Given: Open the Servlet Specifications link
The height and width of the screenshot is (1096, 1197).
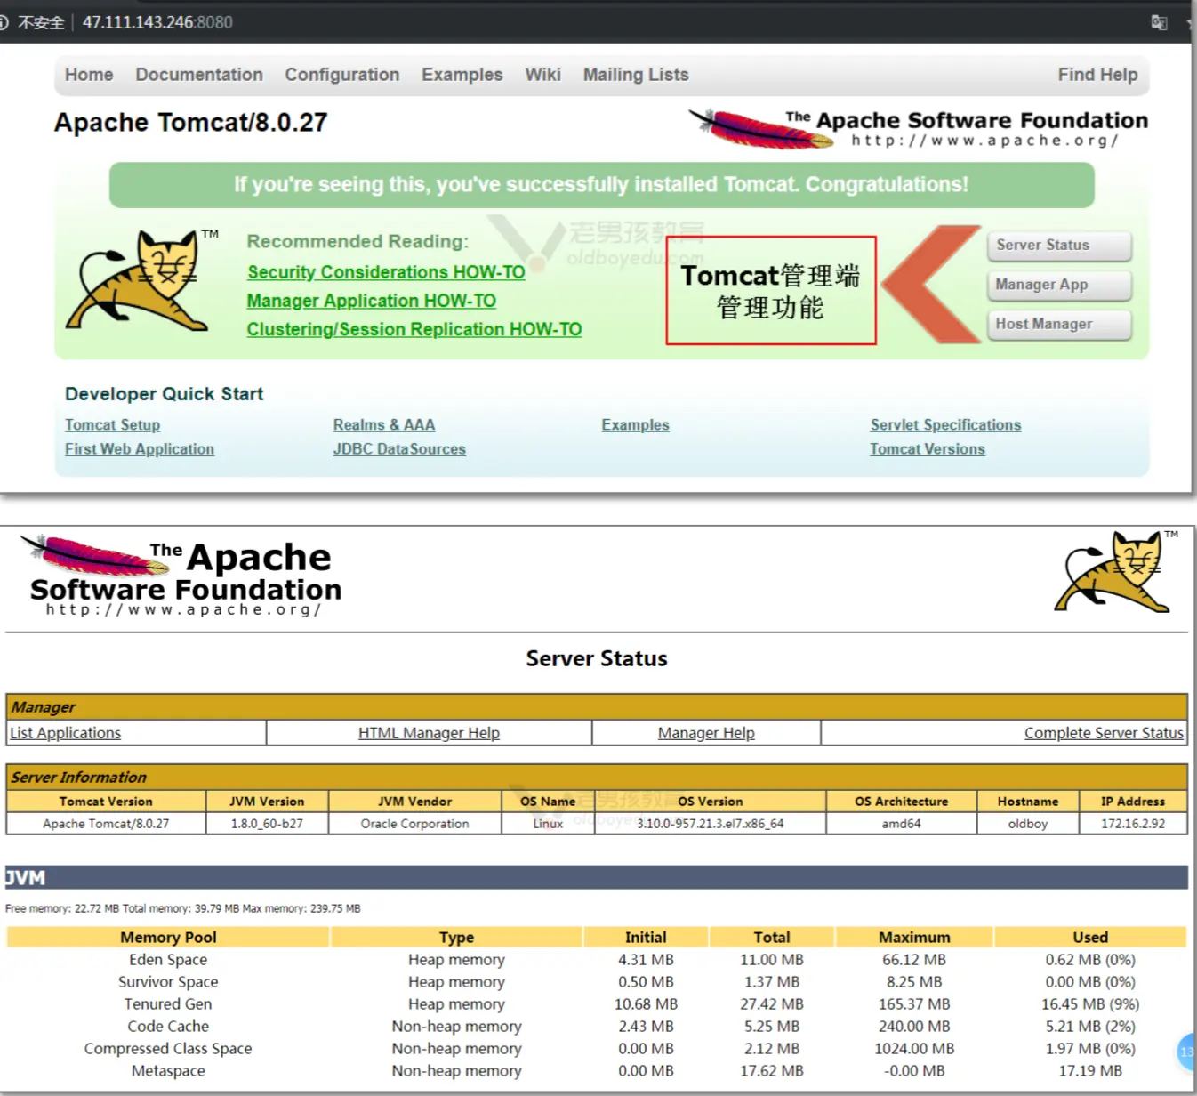Looking at the screenshot, I should click(945, 425).
